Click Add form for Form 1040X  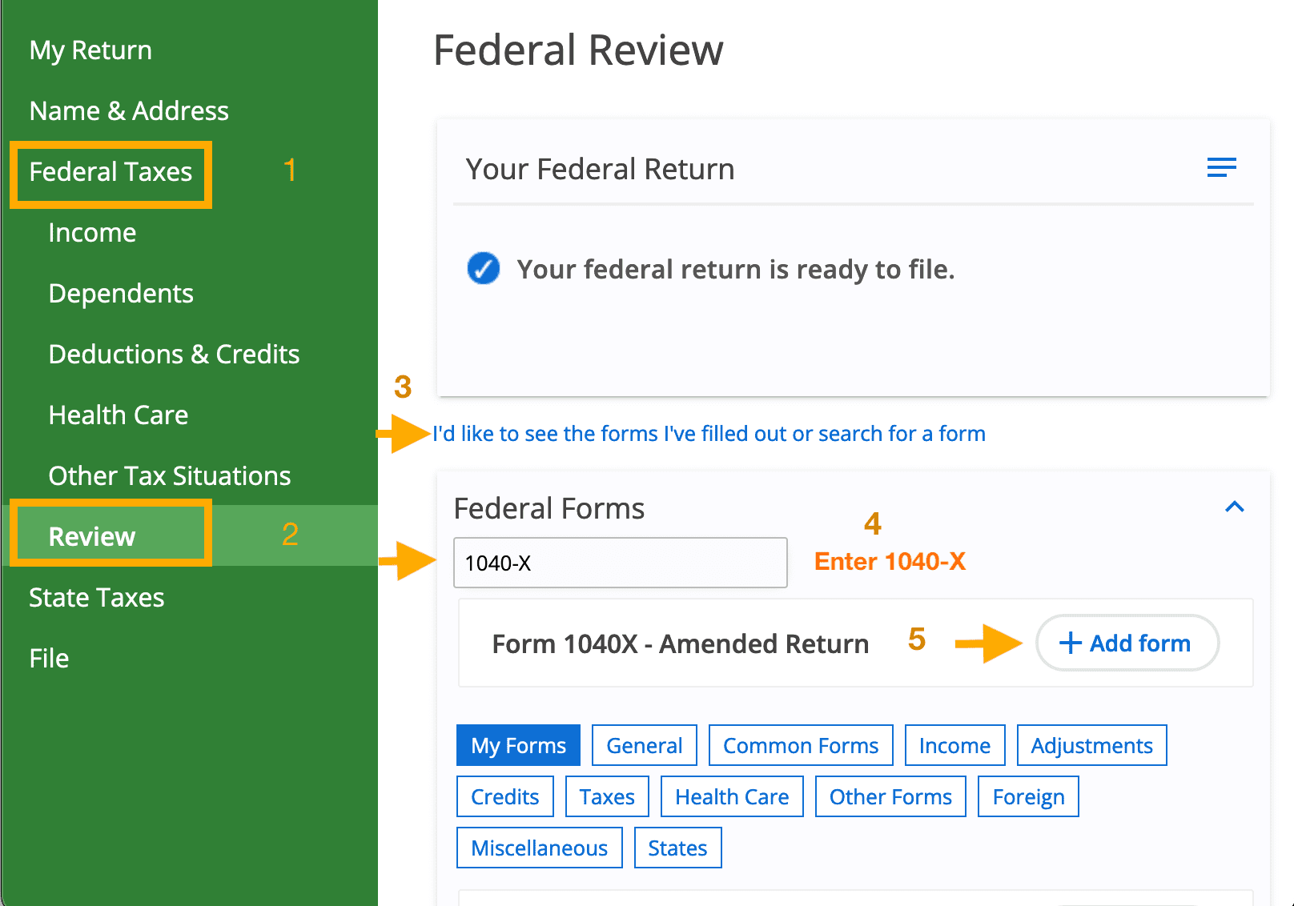[1127, 643]
